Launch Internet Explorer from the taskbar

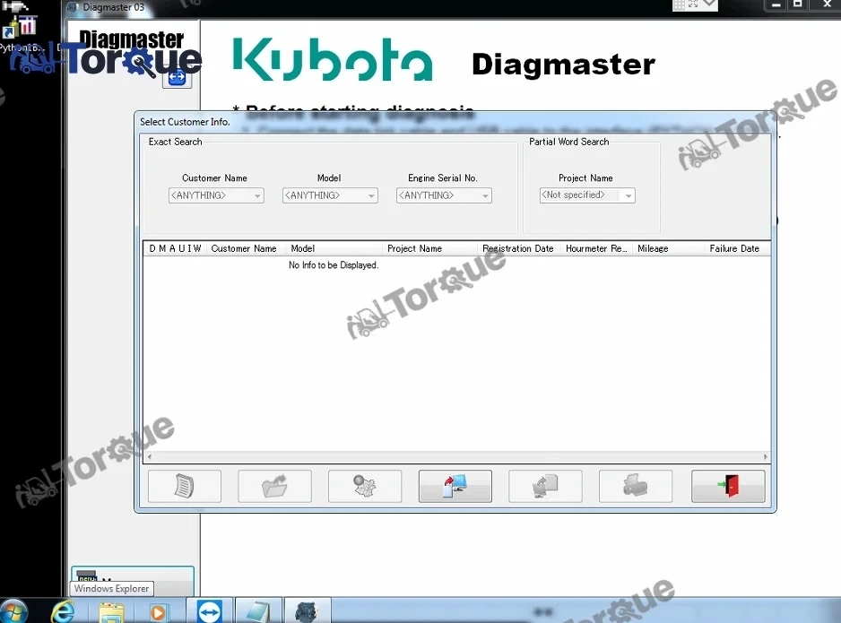[x=63, y=611]
